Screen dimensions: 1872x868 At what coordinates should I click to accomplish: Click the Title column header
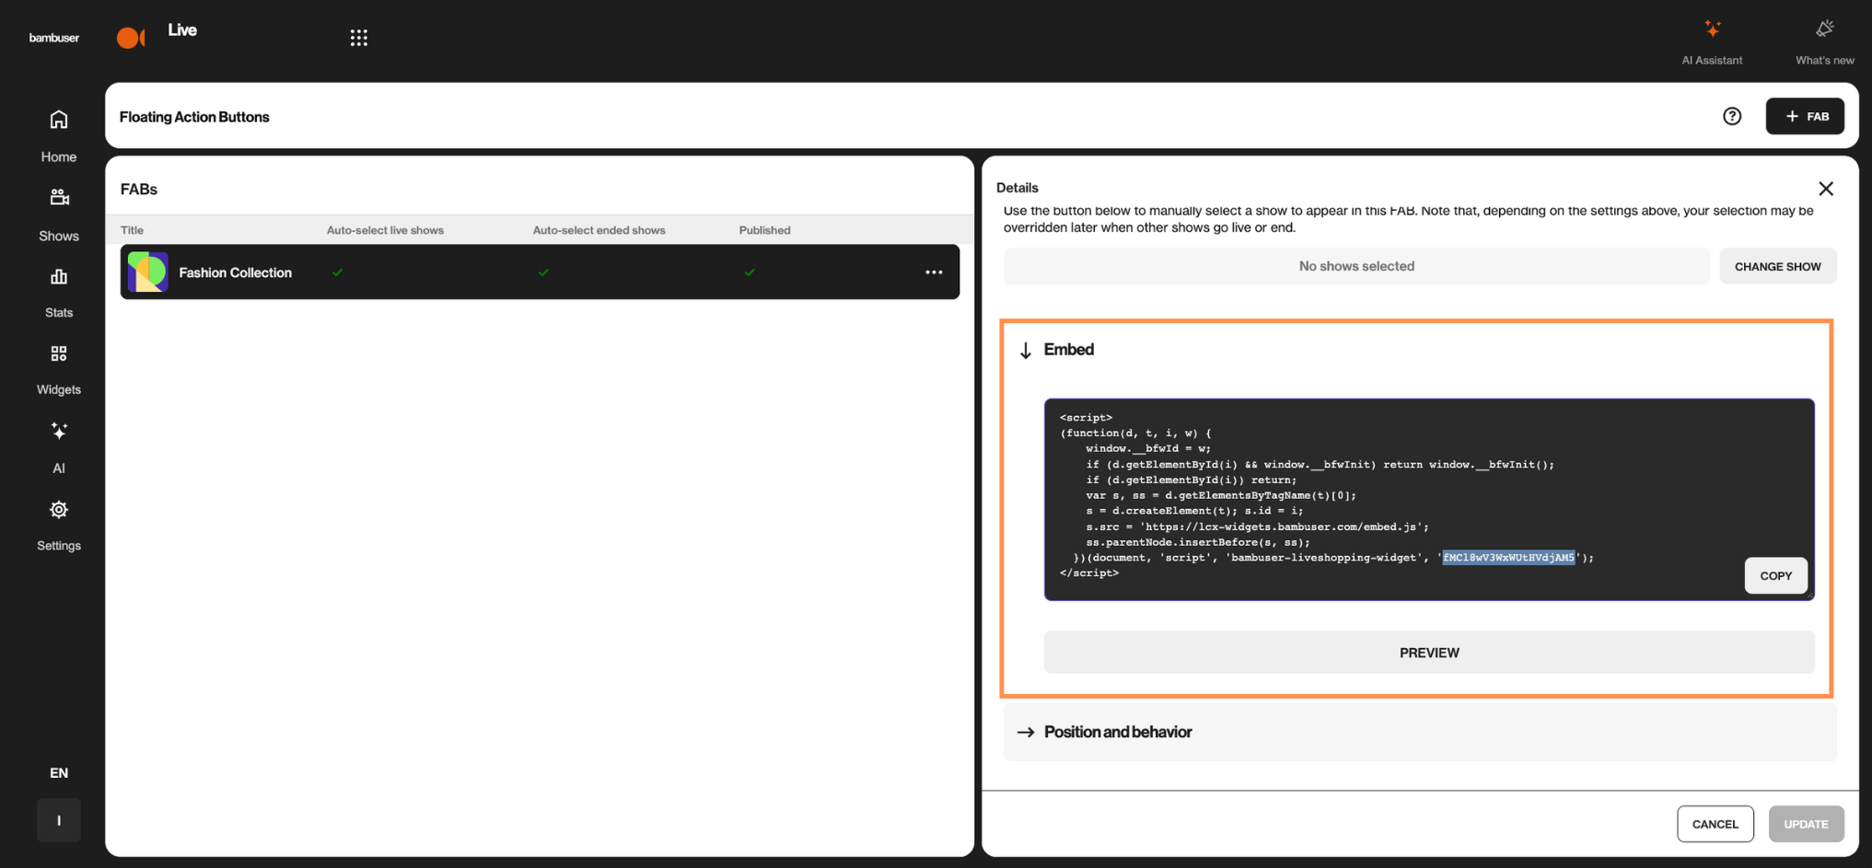click(x=132, y=230)
